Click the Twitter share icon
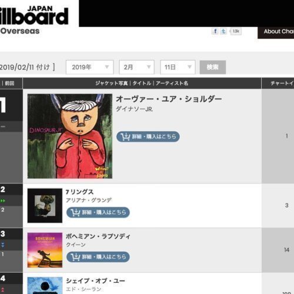Viewport: 294px width, 294px height. [223, 31]
